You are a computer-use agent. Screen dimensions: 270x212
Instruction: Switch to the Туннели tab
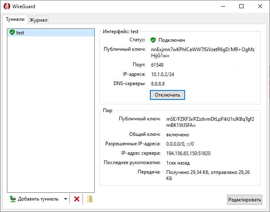(x=15, y=19)
